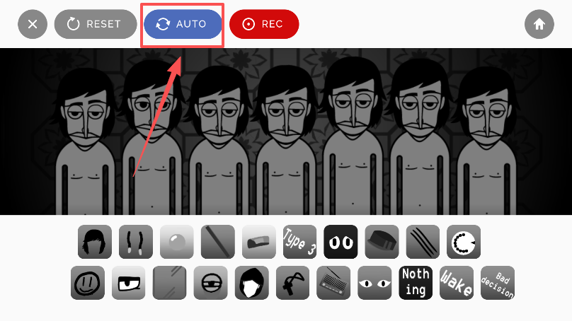
Task: Toggle the AUTO mode button
Action: 183,24
